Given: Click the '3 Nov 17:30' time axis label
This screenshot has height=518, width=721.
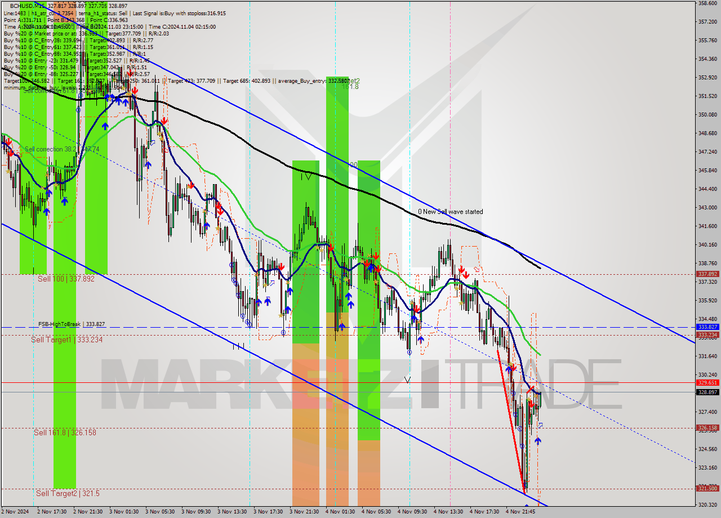Looking at the screenshot, I should [x=269, y=512].
